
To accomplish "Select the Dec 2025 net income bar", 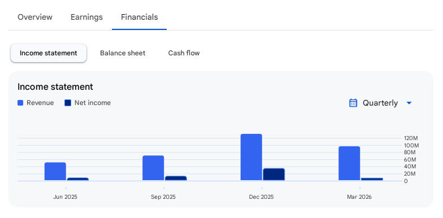I will coord(273,174).
